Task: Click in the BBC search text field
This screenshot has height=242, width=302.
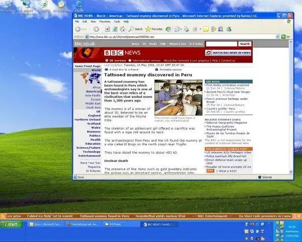Action: coord(221,44)
